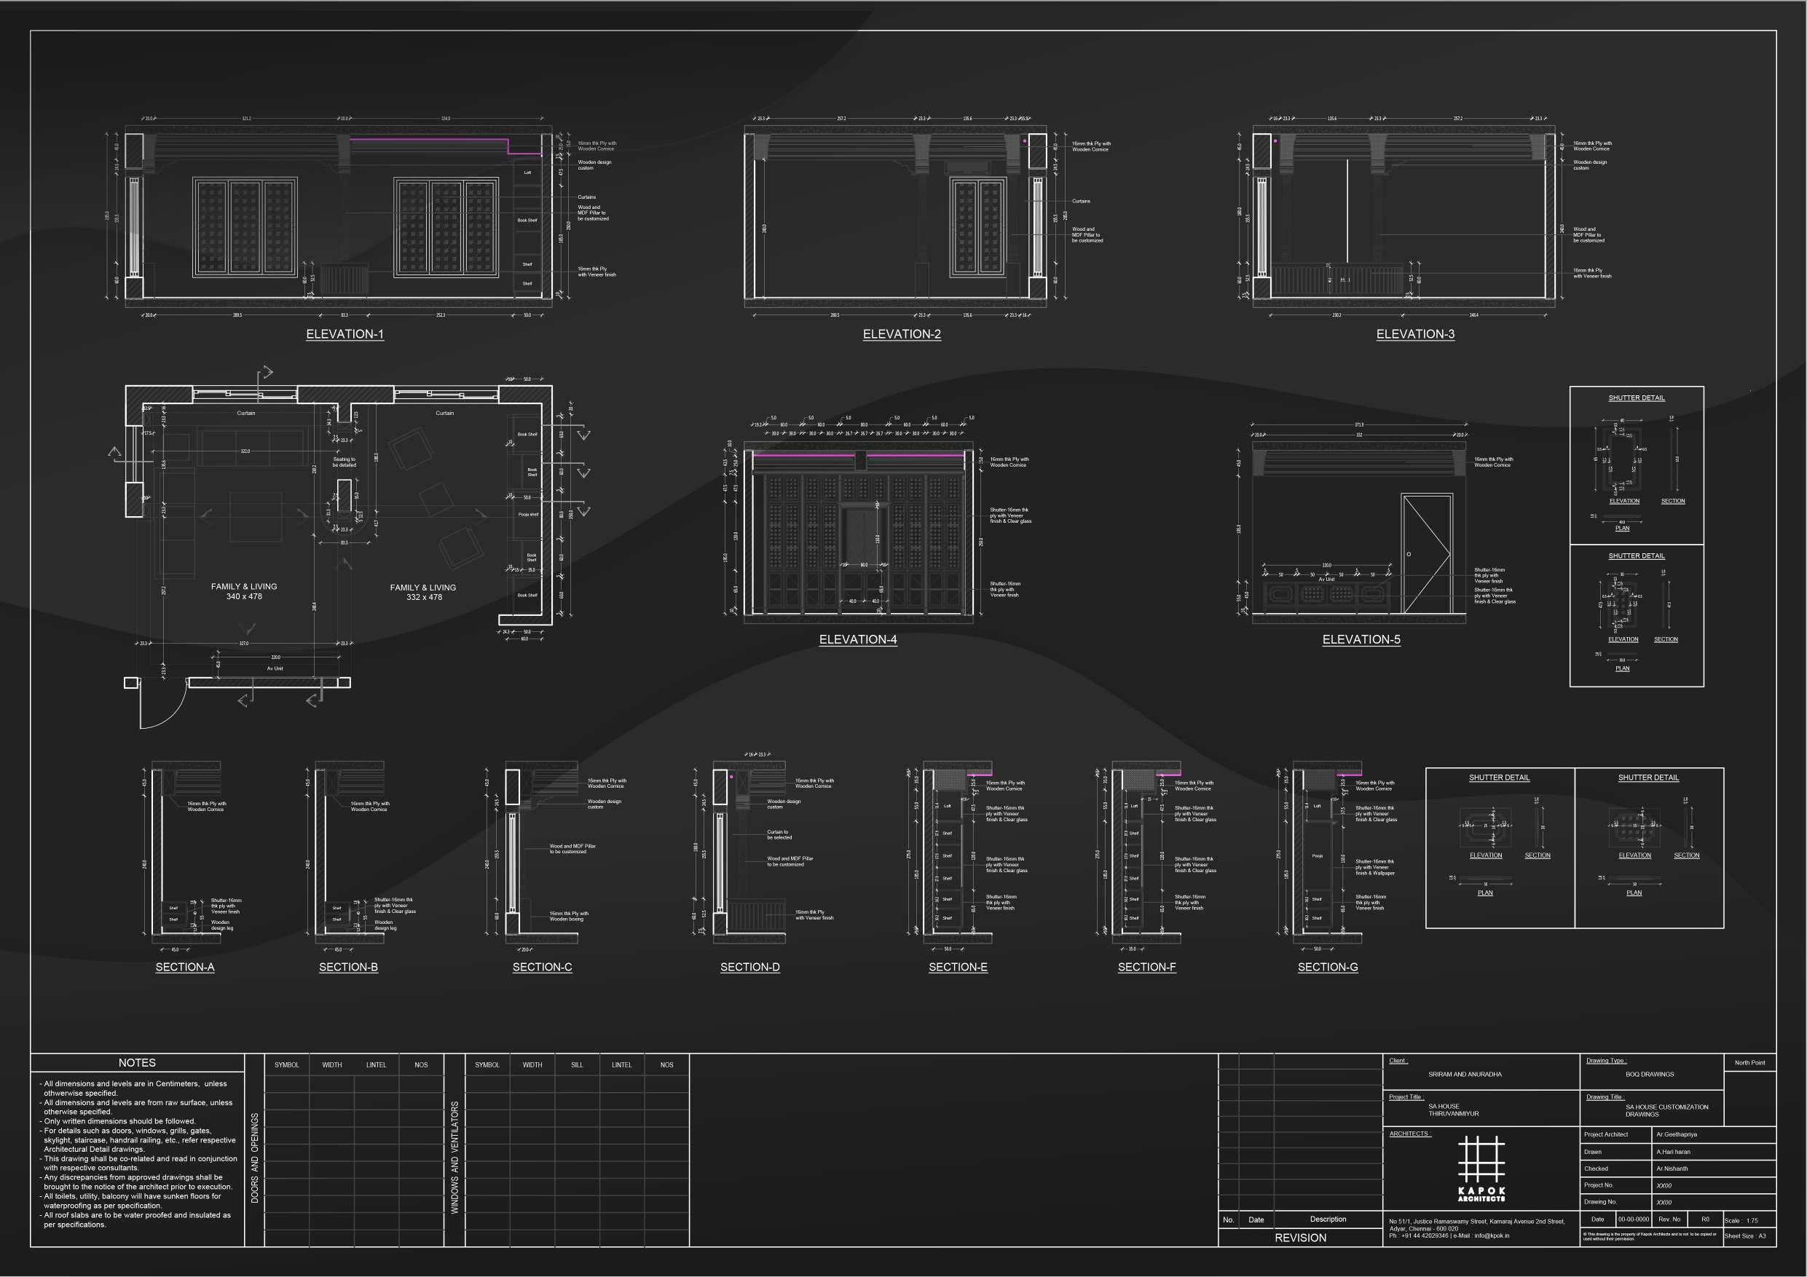Click the Client field 'SRIRAM AND ANURADHA'
Image resolution: width=1807 pixels, height=1277 pixels.
coord(1465,1074)
